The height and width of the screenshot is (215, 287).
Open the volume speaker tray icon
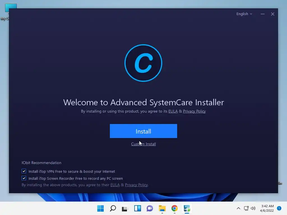253,208
